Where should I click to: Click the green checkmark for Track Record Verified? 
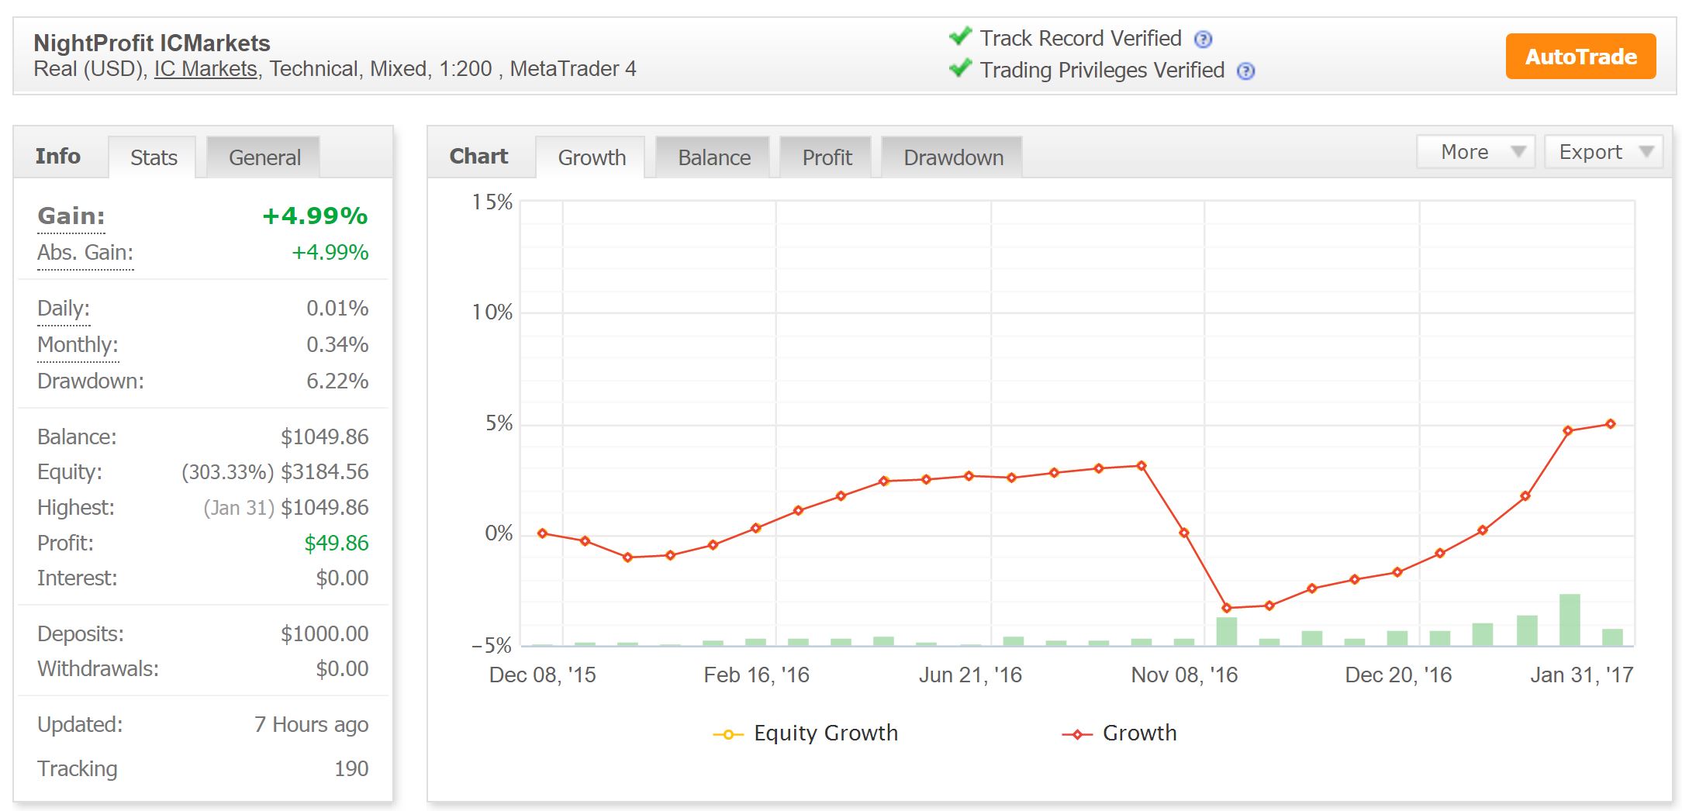(x=960, y=36)
